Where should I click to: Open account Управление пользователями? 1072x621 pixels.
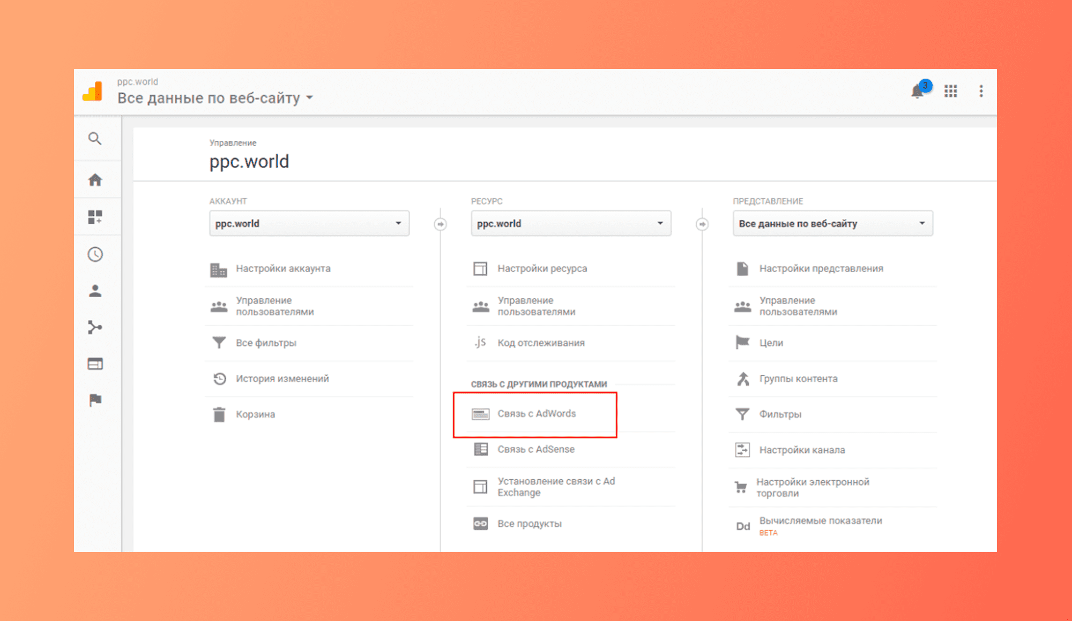[275, 306]
